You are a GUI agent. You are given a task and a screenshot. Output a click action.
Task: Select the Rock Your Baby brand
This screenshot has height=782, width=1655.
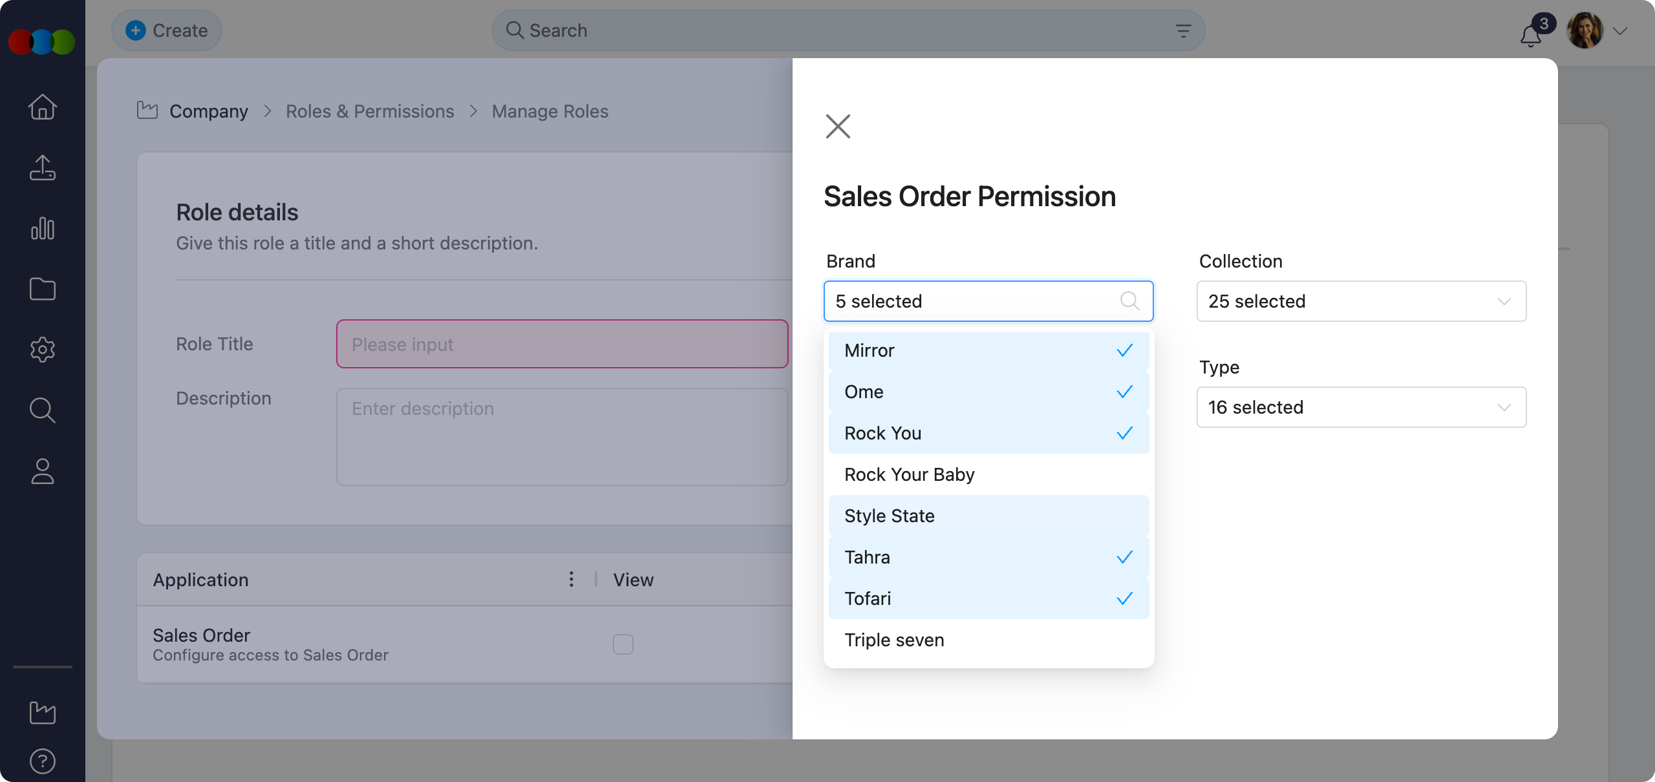coord(988,474)
